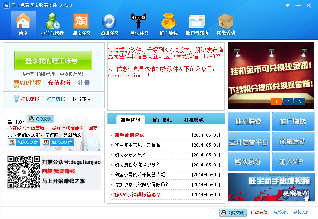This screenshot has height=219, width=318.
Task: Open 被360保镖误报答疑？ article
Action: pos(137,195)
